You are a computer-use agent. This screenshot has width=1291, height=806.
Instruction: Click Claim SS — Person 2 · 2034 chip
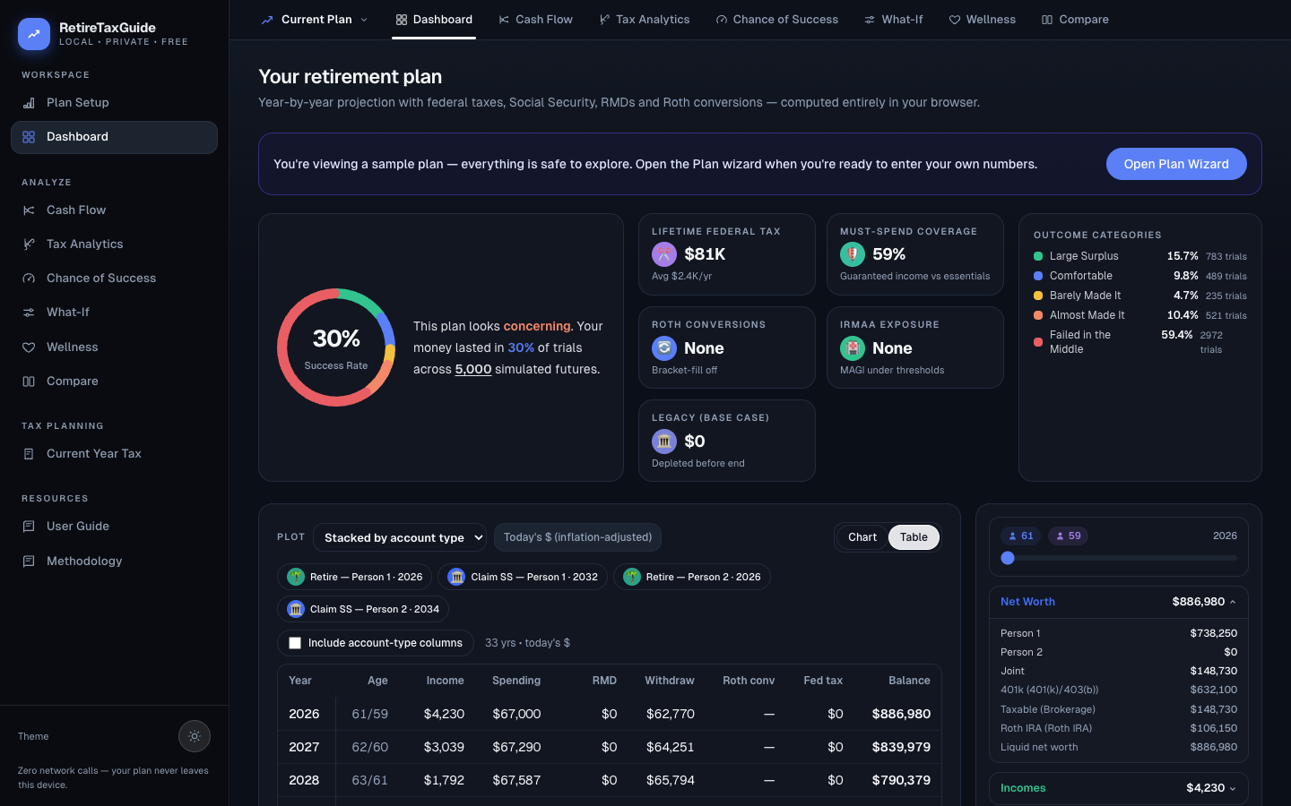click(x=363, y=609)
